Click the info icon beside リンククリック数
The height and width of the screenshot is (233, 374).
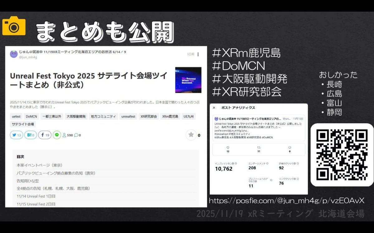298,179
